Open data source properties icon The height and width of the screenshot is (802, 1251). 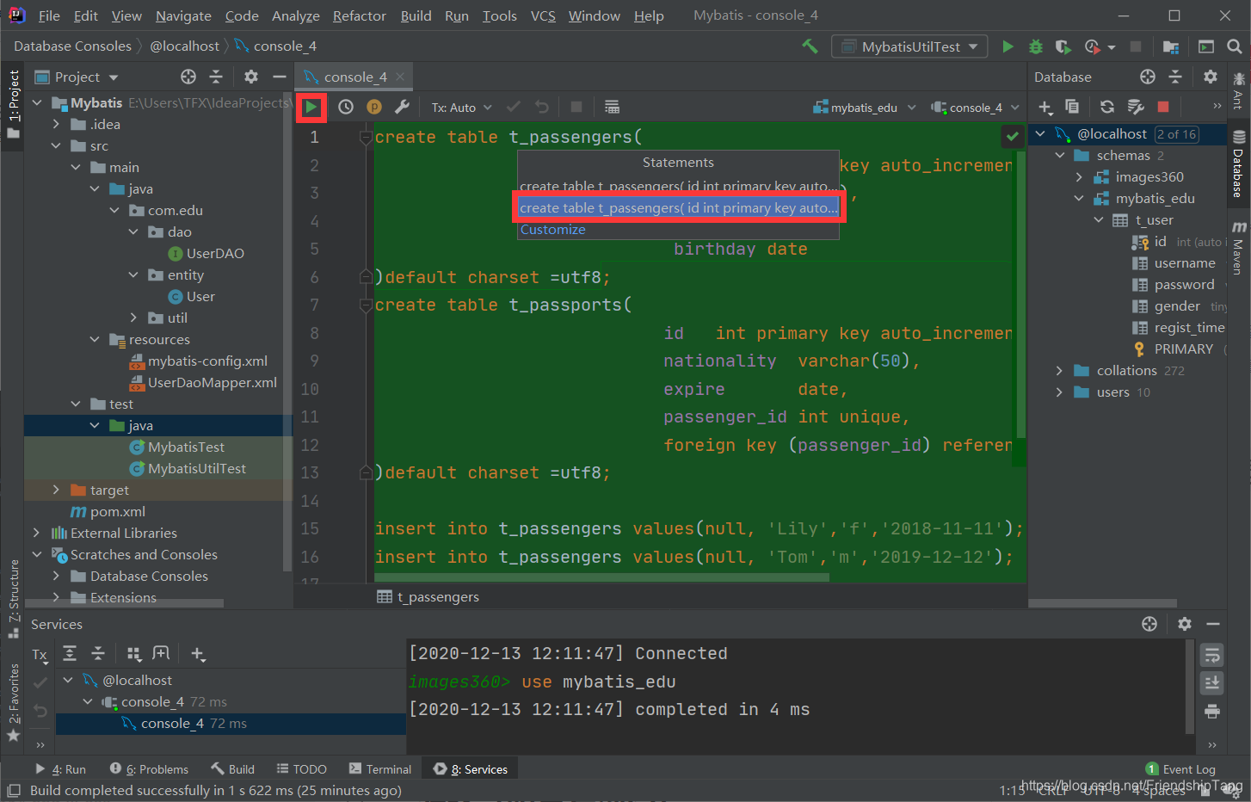(1136, 108)
